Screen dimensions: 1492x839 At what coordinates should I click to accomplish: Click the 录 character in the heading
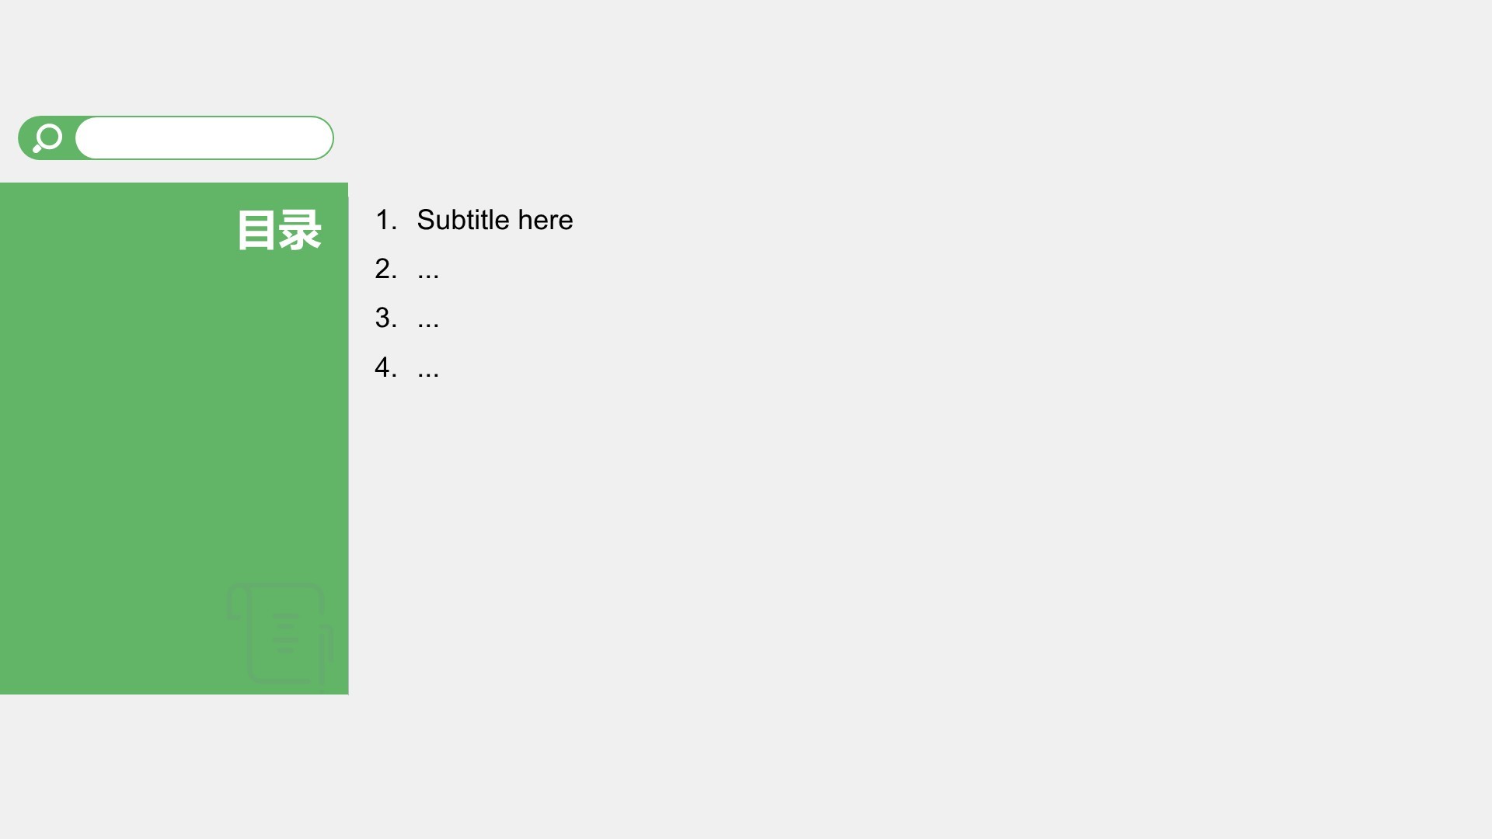300,230
